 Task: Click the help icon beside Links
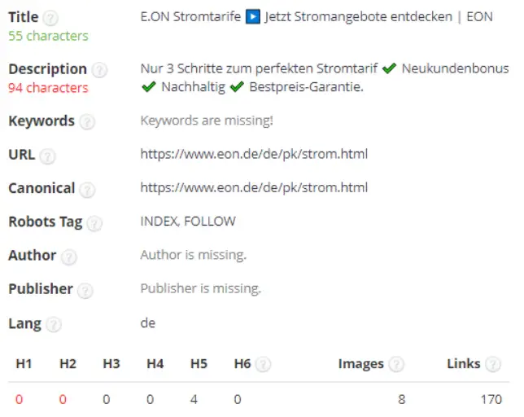click(x=492, y=365)
